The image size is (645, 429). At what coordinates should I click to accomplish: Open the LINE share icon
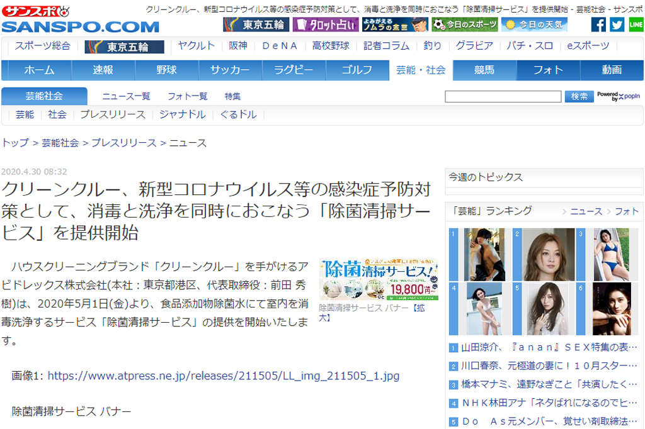tap(636, 25)
